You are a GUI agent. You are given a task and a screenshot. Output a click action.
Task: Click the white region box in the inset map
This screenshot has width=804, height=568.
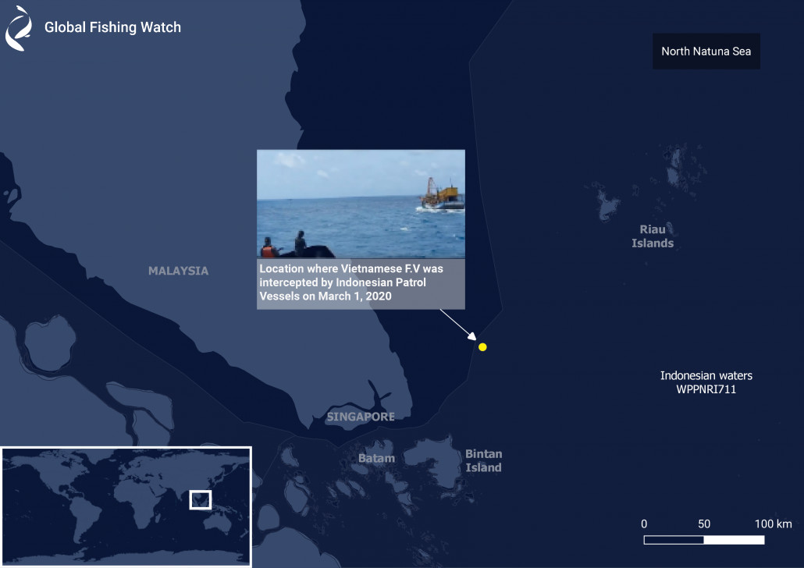(x=201, y=500)
